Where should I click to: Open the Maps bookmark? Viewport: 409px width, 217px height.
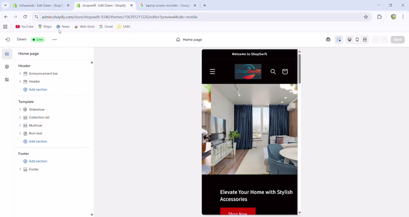click(x=45, y=27)
